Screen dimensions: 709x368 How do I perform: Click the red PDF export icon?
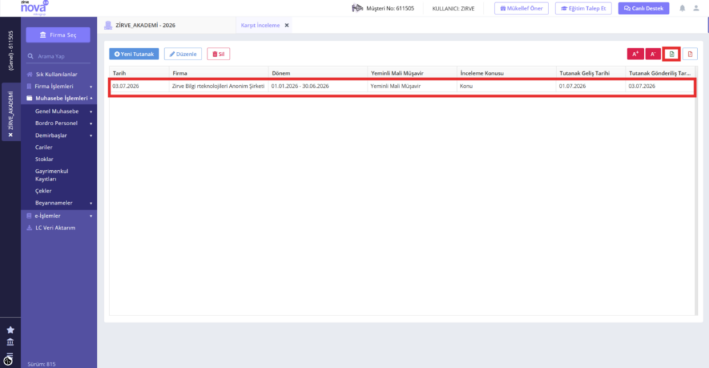pyautogui.click(x=690, y=54)
